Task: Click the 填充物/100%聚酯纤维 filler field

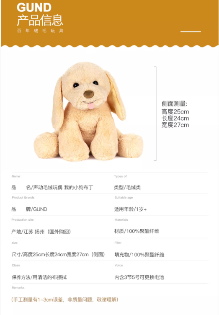Action: click(x=139, y=255)
